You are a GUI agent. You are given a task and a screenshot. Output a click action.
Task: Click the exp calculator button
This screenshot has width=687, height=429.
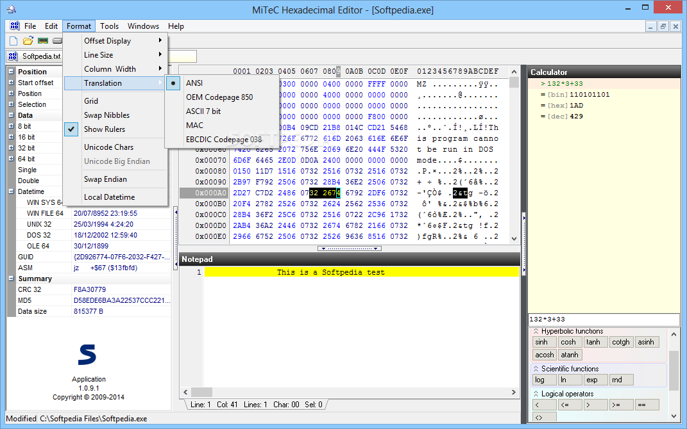tap(595, 380)
